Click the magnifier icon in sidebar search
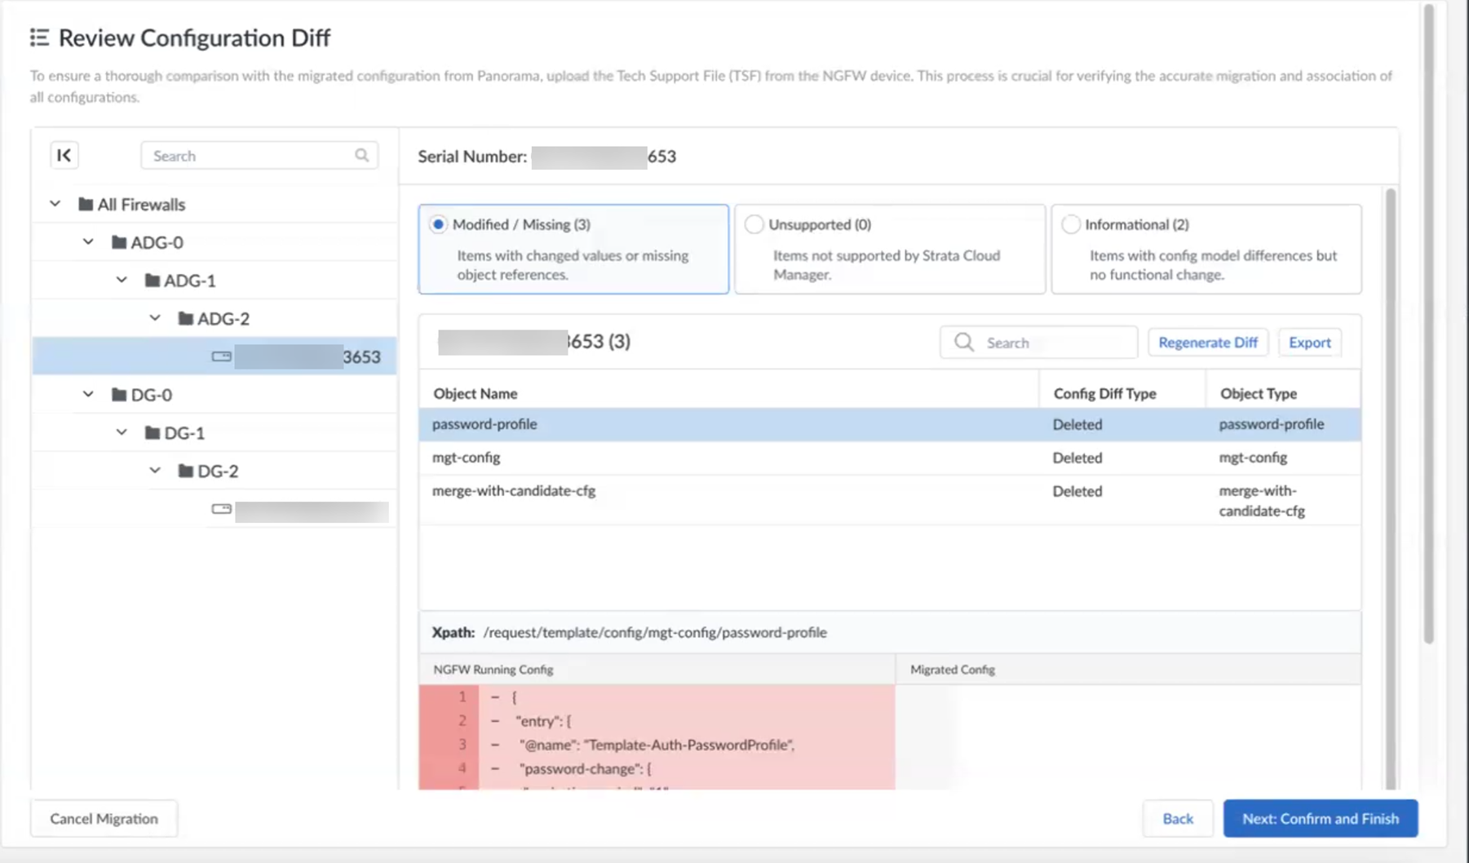 [x=361, y=155]
